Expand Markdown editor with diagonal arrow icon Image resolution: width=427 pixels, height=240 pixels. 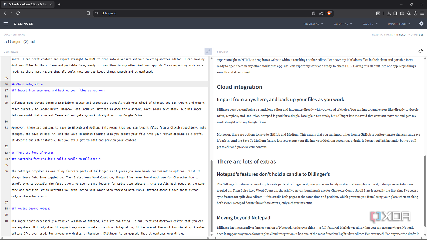coord(208,51)
